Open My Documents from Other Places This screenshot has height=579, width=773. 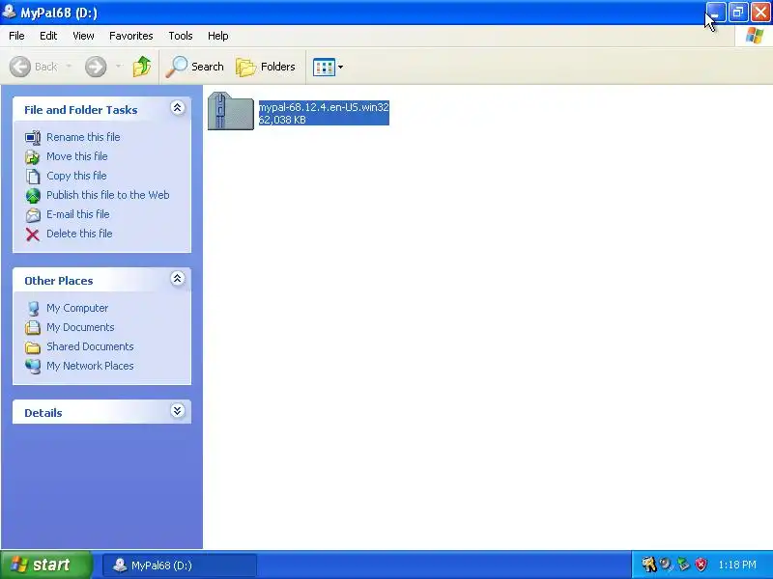pos(80,327)
